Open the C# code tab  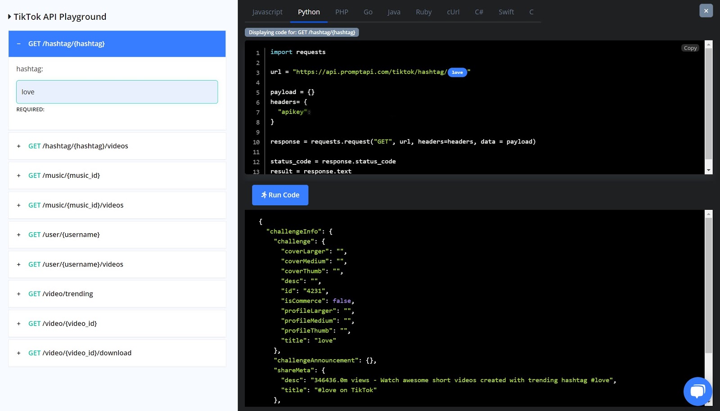click(x=479, y=12)
